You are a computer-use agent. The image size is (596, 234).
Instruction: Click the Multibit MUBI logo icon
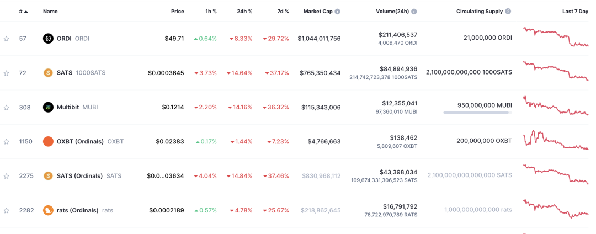(x=48, y=107)
